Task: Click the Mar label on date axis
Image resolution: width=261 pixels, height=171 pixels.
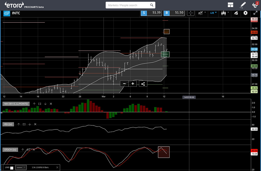Action: [104, 97]
